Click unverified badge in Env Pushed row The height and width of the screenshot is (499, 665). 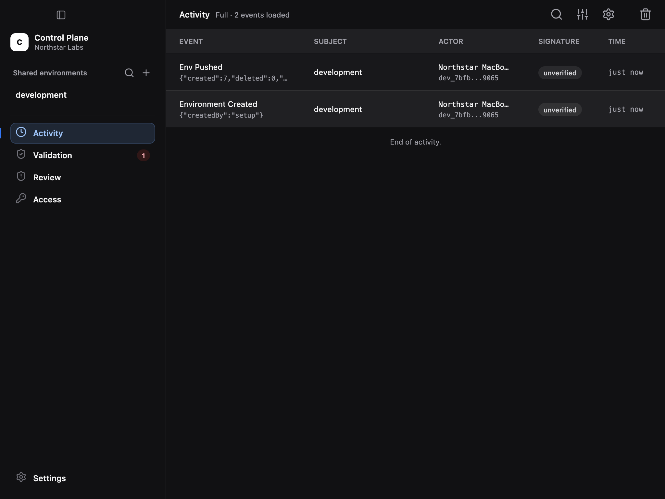(x=560, y=73)
